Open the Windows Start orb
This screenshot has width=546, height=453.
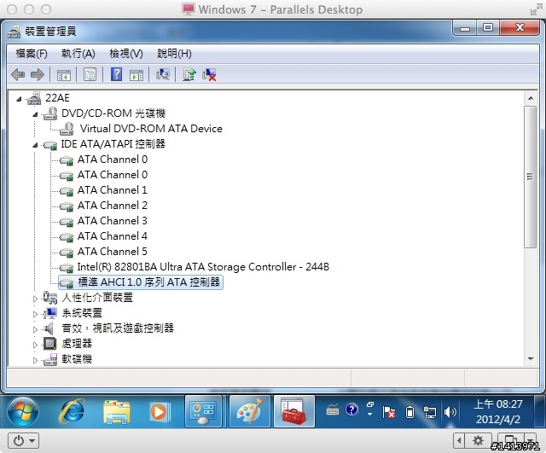tap(23, 411)
